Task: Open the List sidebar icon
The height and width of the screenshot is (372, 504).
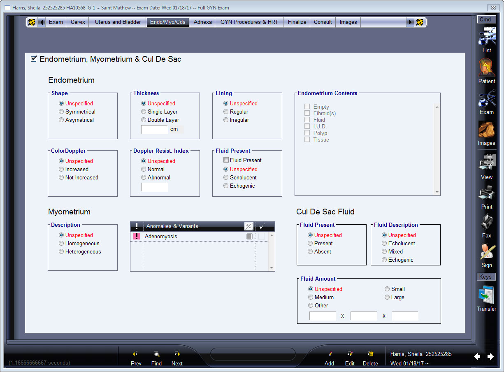Action: tap(487, 36)
